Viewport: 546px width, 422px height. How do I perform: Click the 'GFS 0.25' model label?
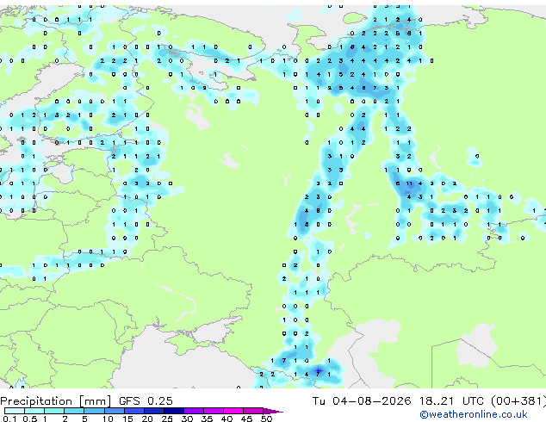click(x=146, y=401)
